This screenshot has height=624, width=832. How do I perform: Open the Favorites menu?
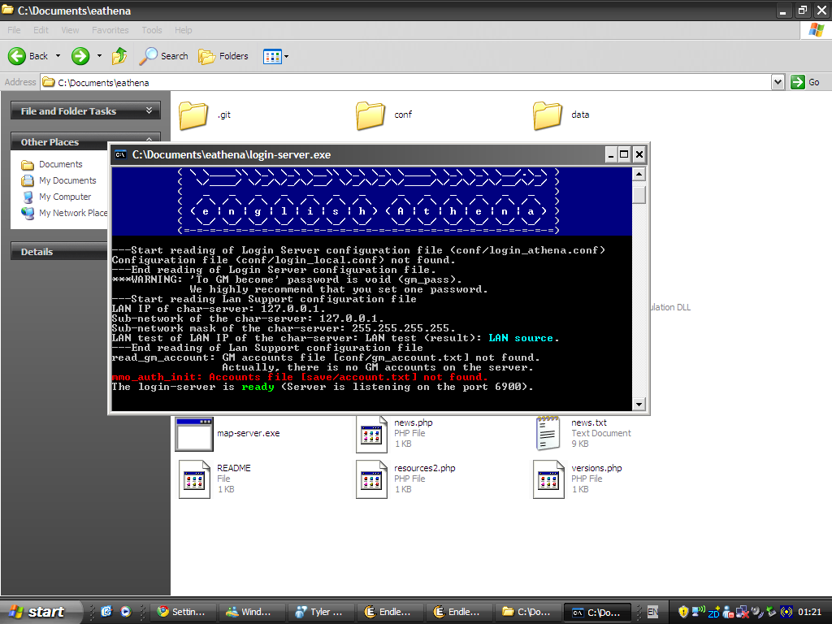(x=110, y=30)
